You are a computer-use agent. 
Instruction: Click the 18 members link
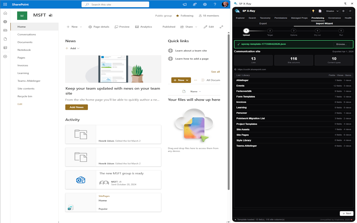209,16
